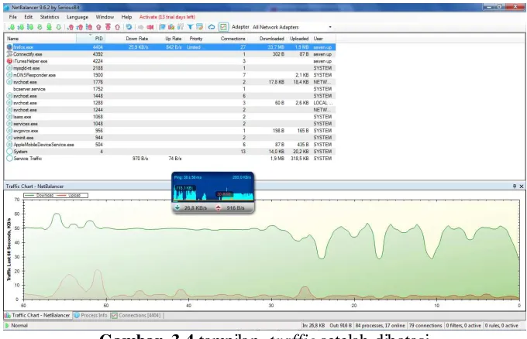This screenshot has width=527, height=339.
Task: Click the blue circular reset arrow icon
Action: coord(129,27)
